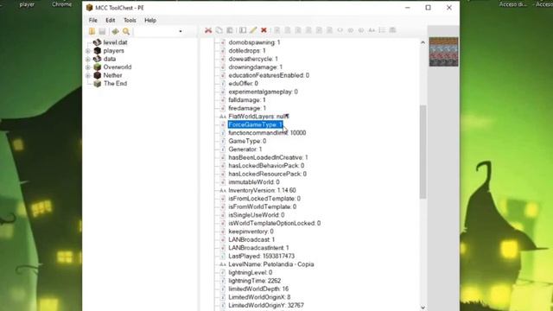
Task: Click the magnifying glass search icon
Action: pyautogui.click(x=126, y=31)
